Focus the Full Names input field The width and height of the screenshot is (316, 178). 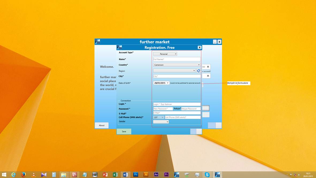[177, 59]
